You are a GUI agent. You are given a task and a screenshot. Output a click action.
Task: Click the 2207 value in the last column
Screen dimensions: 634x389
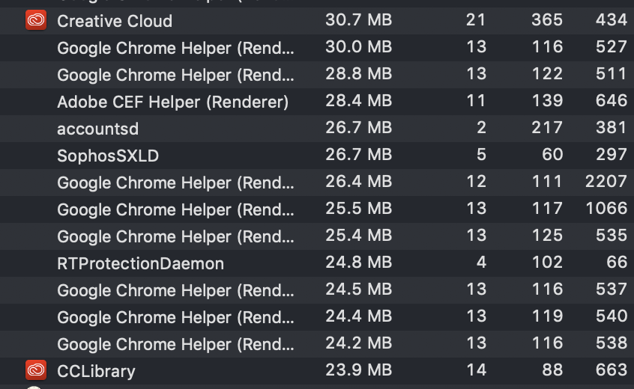(x=606, y=181)
